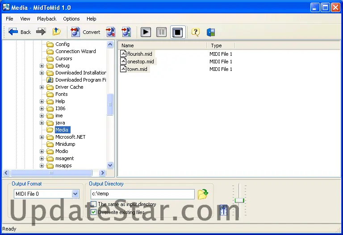The height and width of the screenshot is (235, 343).
Task: Select the Driver Cache folder label
Action: point(69,87)
